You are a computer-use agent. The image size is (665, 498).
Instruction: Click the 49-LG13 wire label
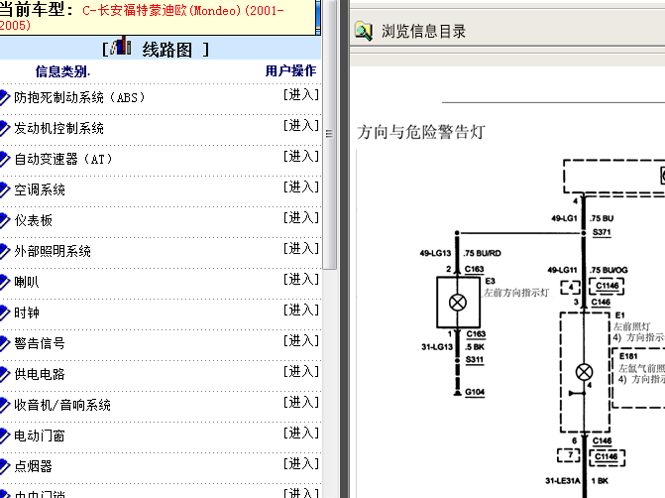(x=435, y=253)
